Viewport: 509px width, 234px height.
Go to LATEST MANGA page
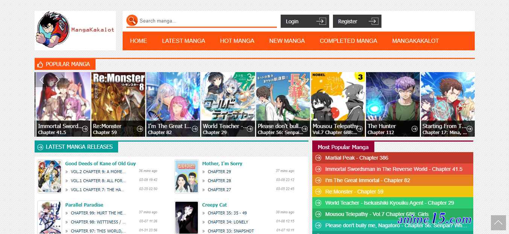(184, 41)
